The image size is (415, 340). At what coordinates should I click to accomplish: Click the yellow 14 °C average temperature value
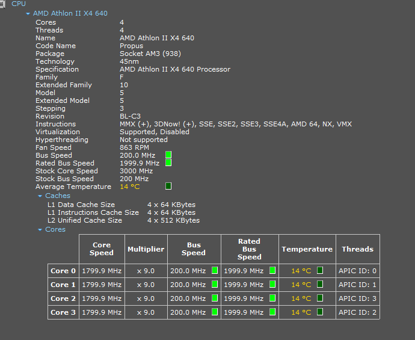pos(130,187)
